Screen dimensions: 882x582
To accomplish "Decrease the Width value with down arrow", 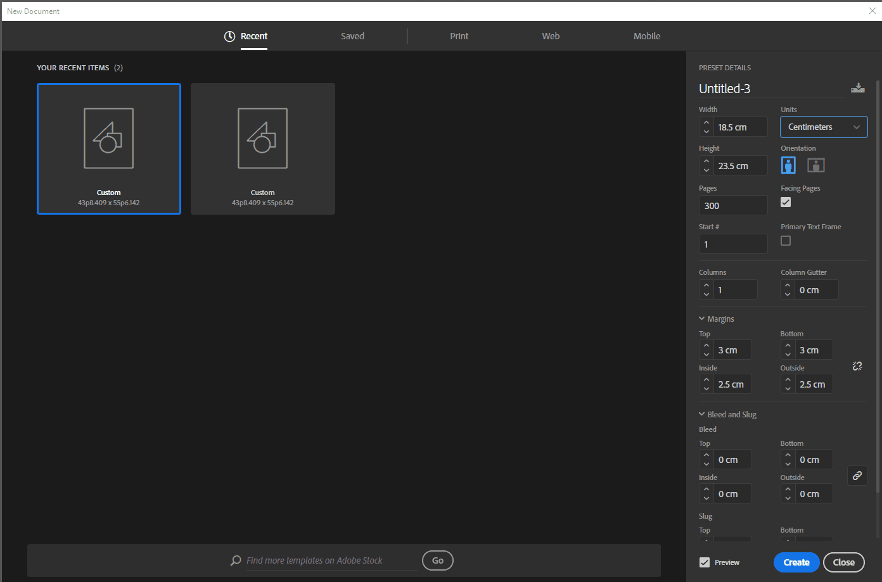I will 706,132.
